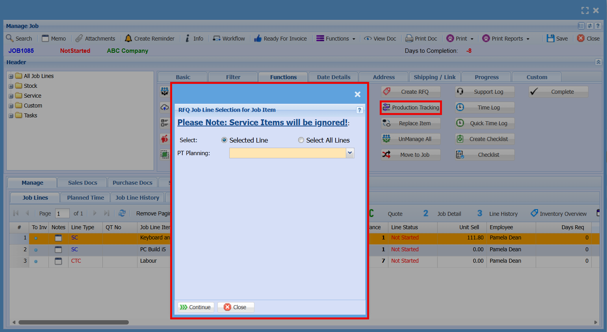Close RFQ dialog with the X
This screenshot has width=607, height=332.
tap(357, 94)
